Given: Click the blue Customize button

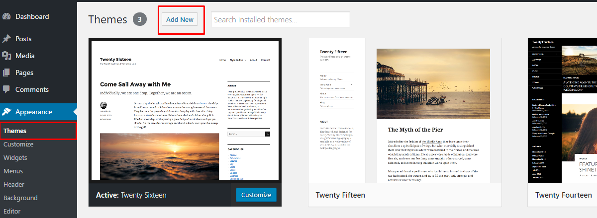Looking at the screenshot, I should pos(256,195).
